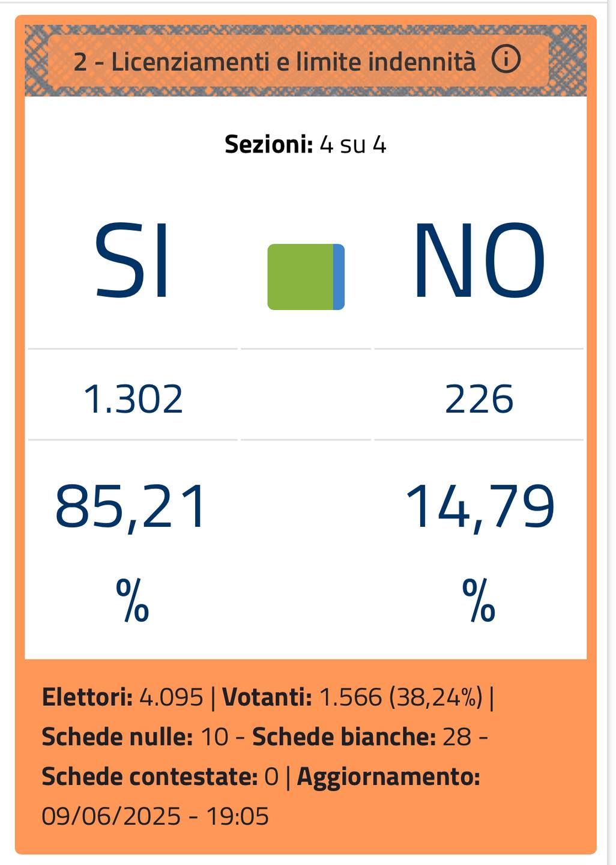The width and height of the screenshot is (616, 865).
Task: Click the Schede bianche value 28
Action: pos(457,737)
